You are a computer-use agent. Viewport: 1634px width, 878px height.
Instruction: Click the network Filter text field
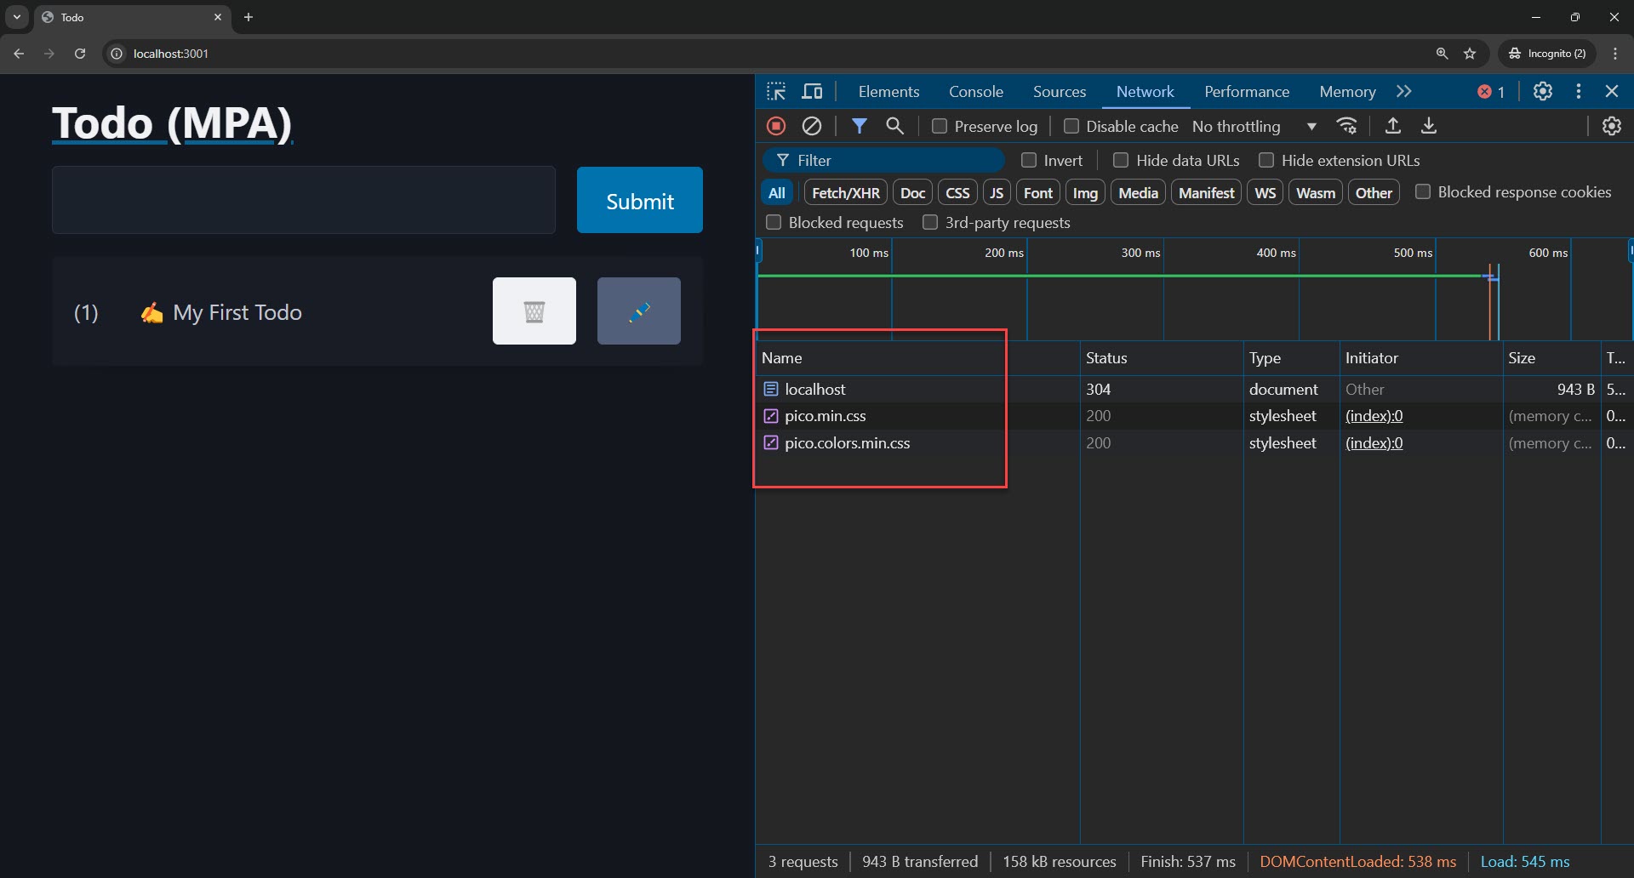point(884,160)
